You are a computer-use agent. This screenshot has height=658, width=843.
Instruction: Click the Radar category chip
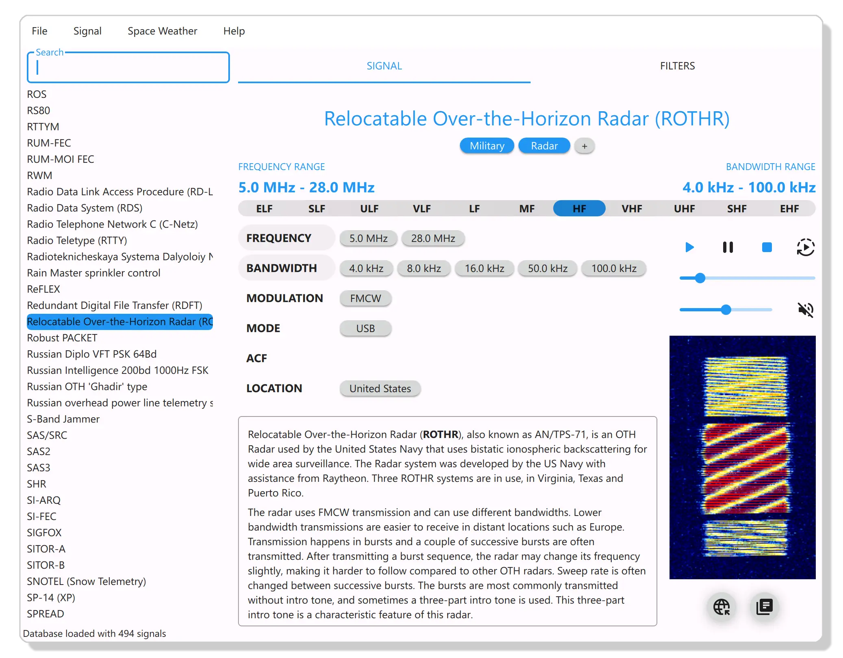pos(544,146)
